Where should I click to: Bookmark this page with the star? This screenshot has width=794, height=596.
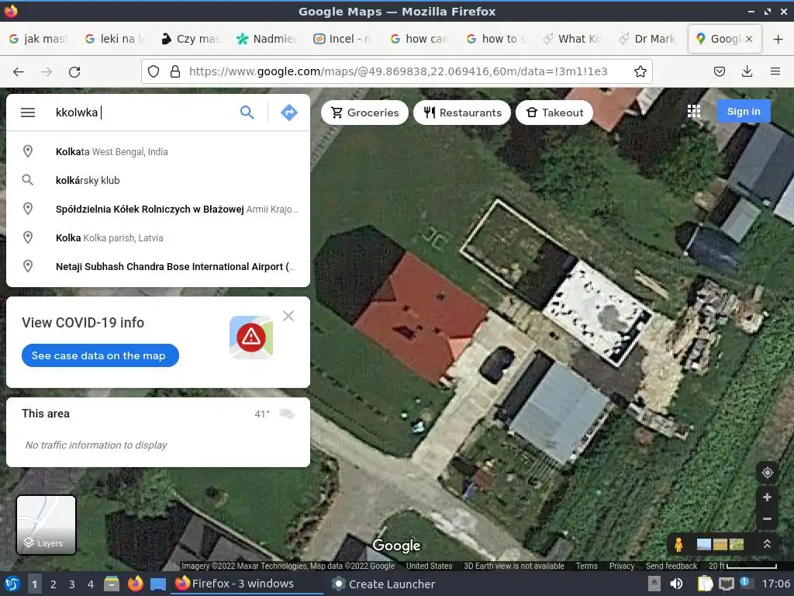pos(640,71)
